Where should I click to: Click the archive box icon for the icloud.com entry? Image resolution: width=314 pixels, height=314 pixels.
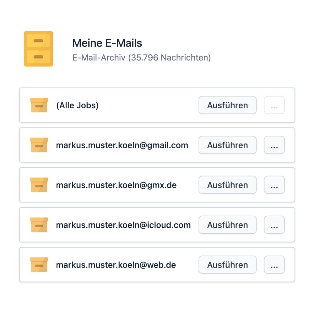tap(39, 225)
